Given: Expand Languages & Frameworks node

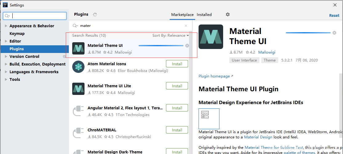Looking at the screenshot, I should (x=6, y=72).
